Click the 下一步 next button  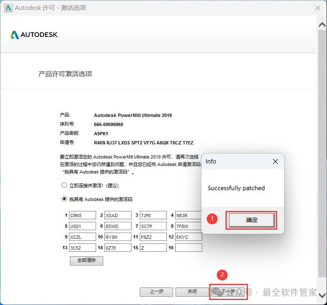pos(228,292)
